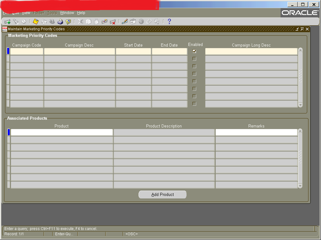Screen dimensions: 321x240
Task: Open Window Help question mark icon
Action: coord(169,22)
